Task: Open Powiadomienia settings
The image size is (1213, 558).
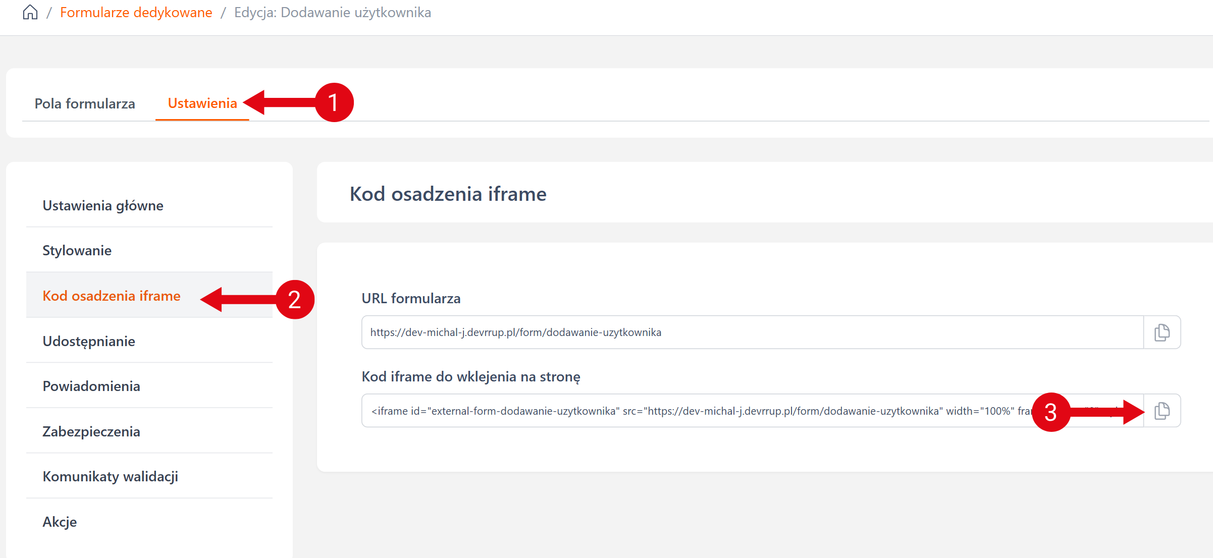Action: click(91, 386)
